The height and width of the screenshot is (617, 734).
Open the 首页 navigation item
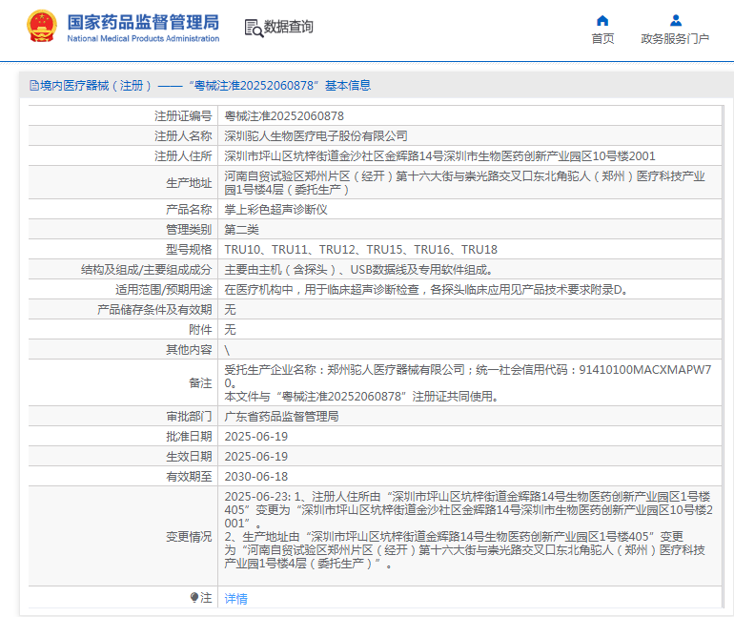click(x=602, y=39)
